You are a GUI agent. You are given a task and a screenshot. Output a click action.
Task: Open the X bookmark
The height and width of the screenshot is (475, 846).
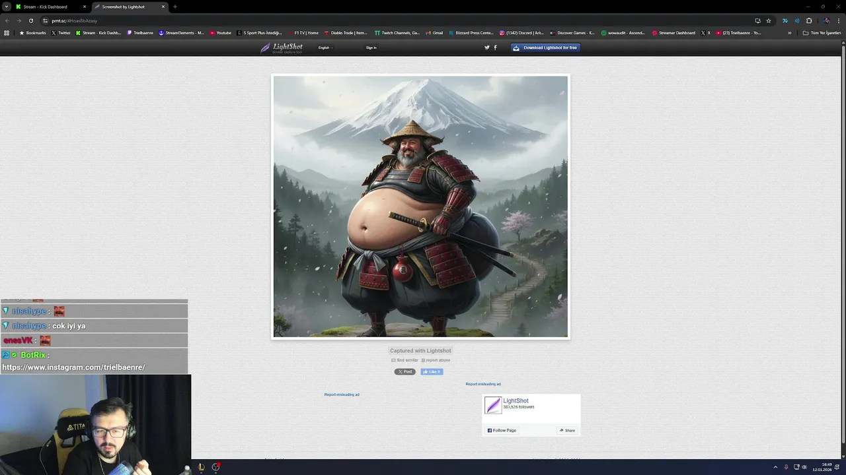point(706,32)
